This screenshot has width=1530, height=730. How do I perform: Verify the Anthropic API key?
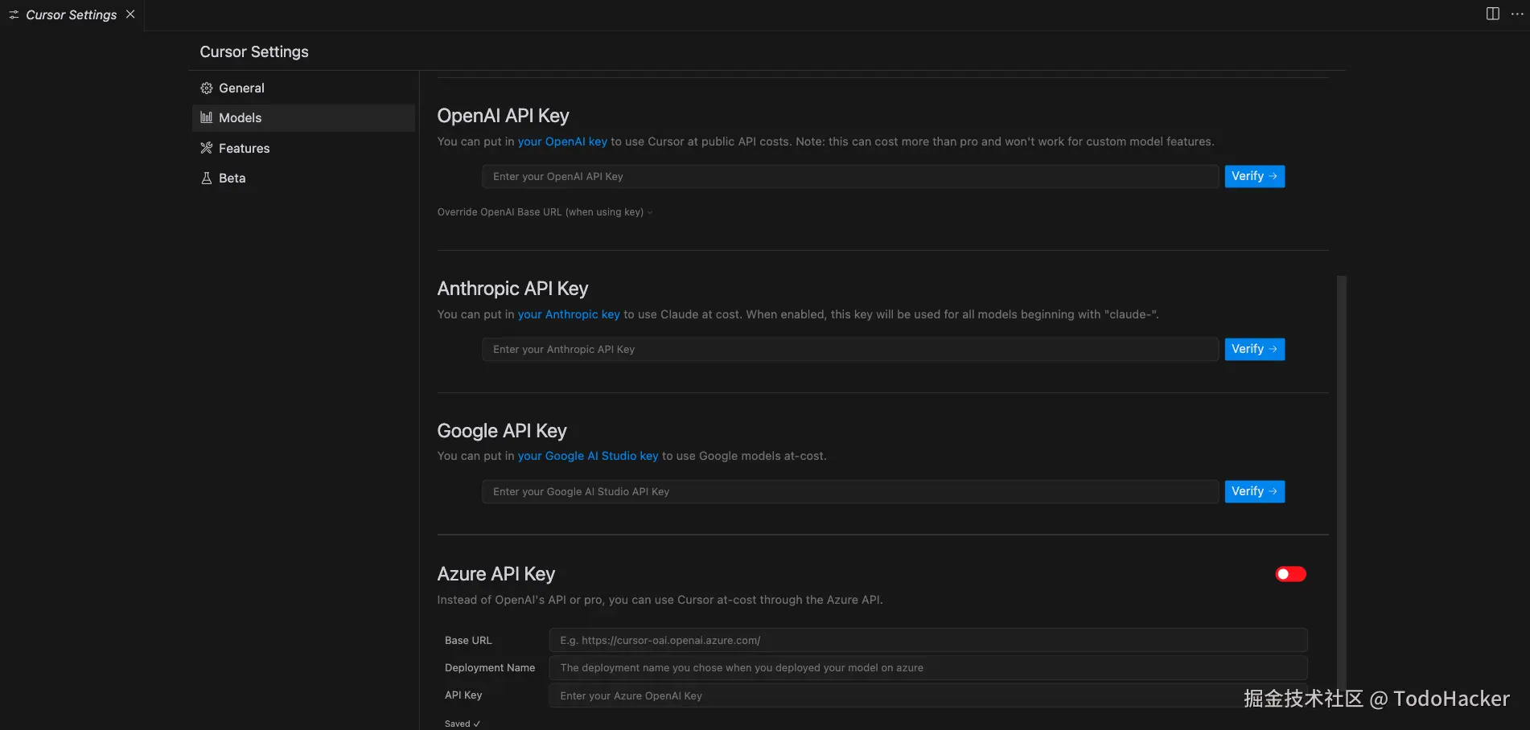tap(1254, 349)
